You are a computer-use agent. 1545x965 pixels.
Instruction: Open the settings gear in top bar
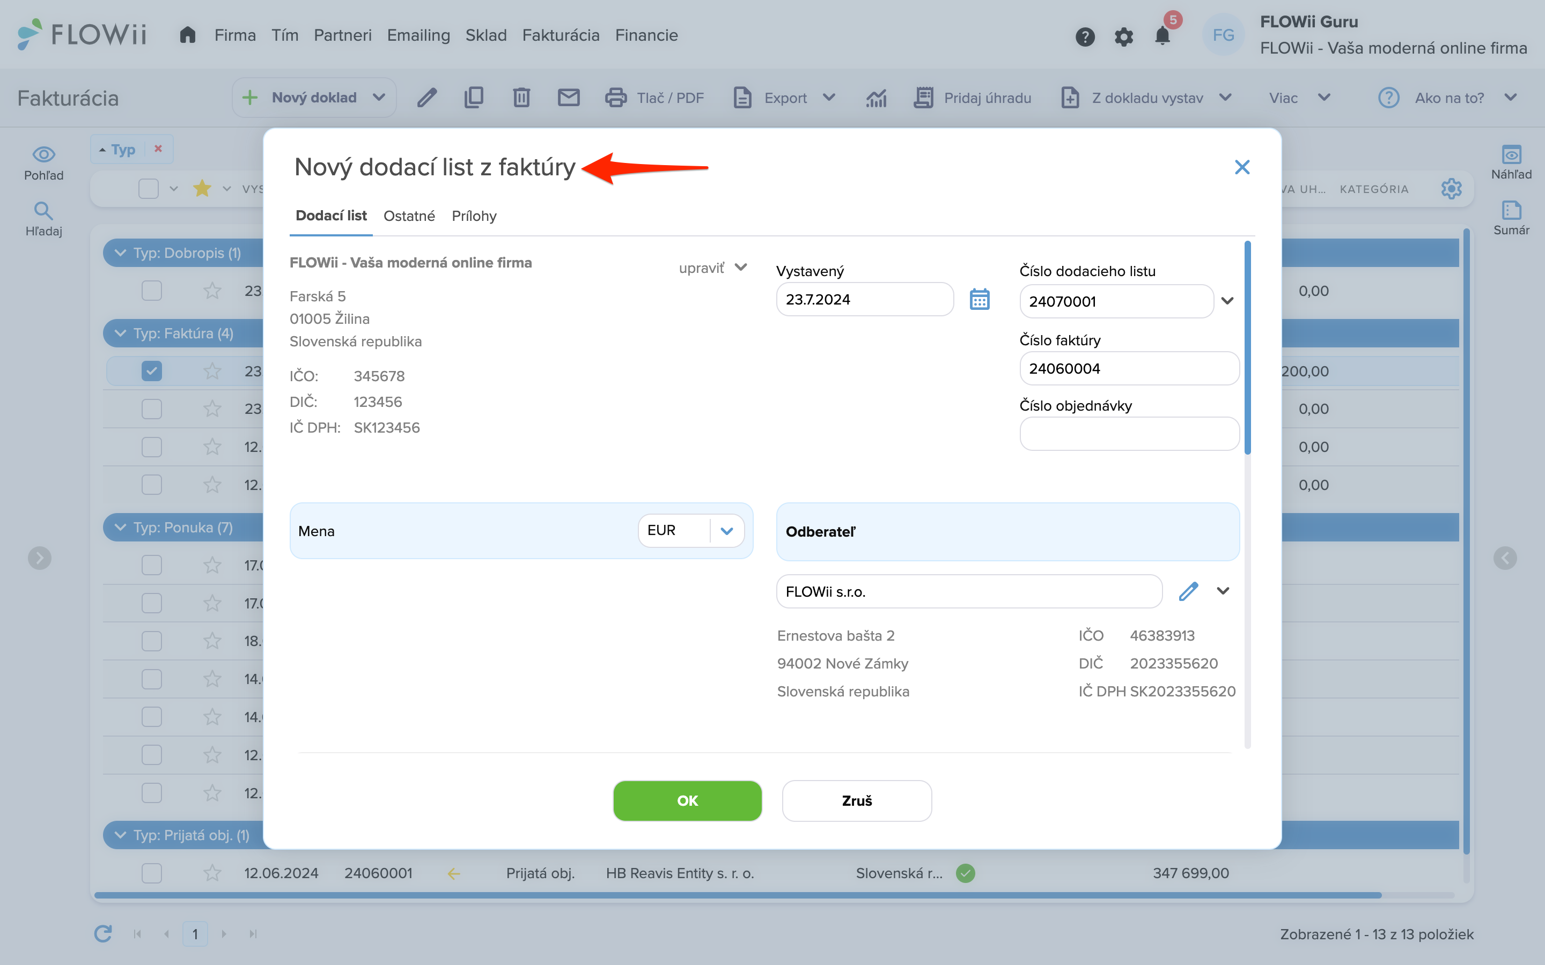1124,36
